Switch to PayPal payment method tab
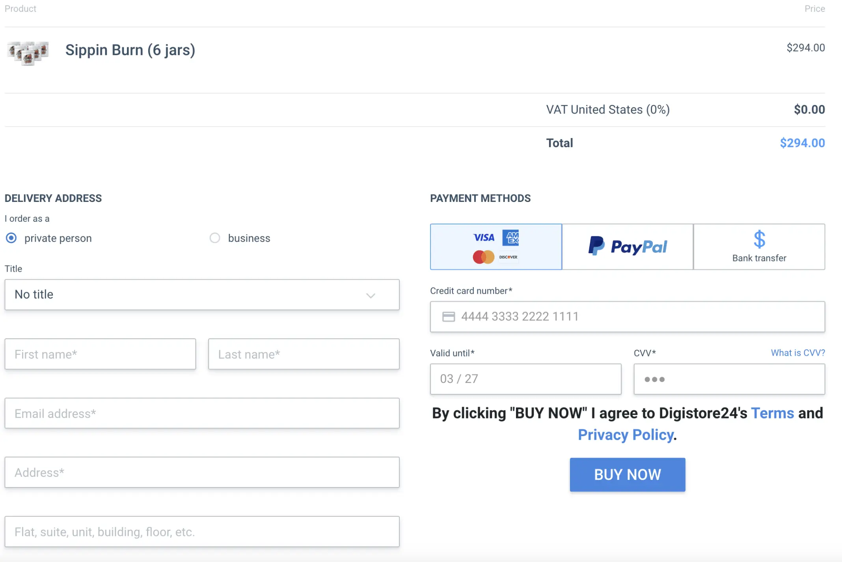This screenshot has height=562, width=842. (628, 247)
